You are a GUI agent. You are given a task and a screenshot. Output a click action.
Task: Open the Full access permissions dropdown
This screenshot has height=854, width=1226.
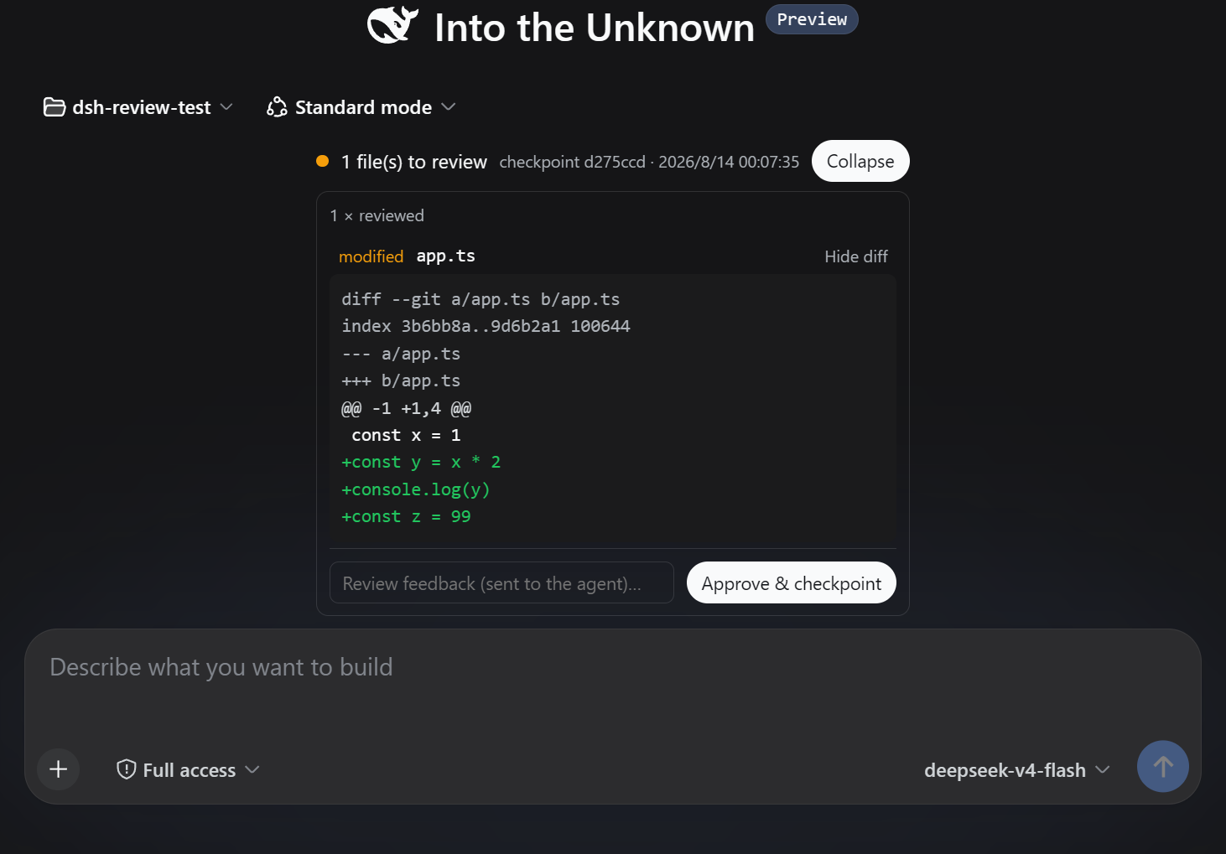click(x=189, y=769)
